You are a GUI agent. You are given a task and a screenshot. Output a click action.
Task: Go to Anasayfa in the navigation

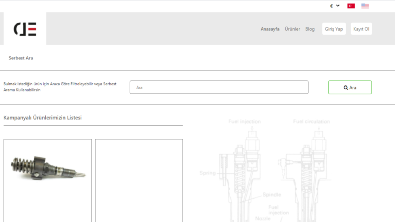pos(270,29)
